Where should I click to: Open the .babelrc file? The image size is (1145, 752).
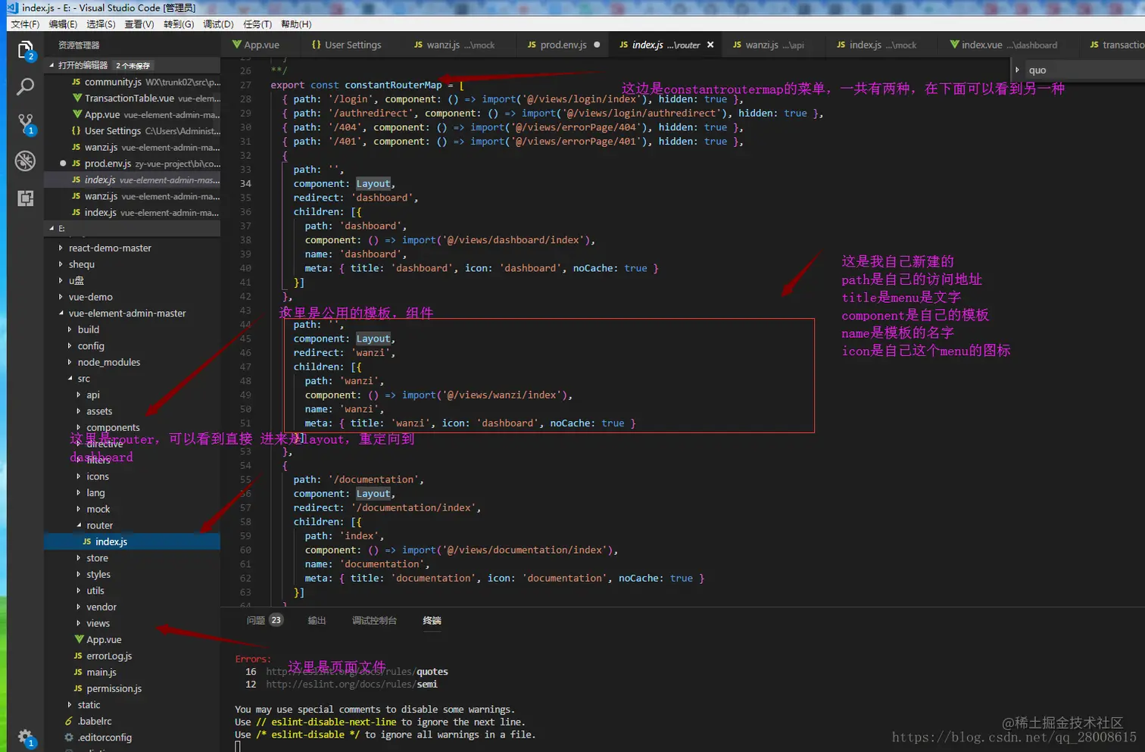click(x=133, y=721)
